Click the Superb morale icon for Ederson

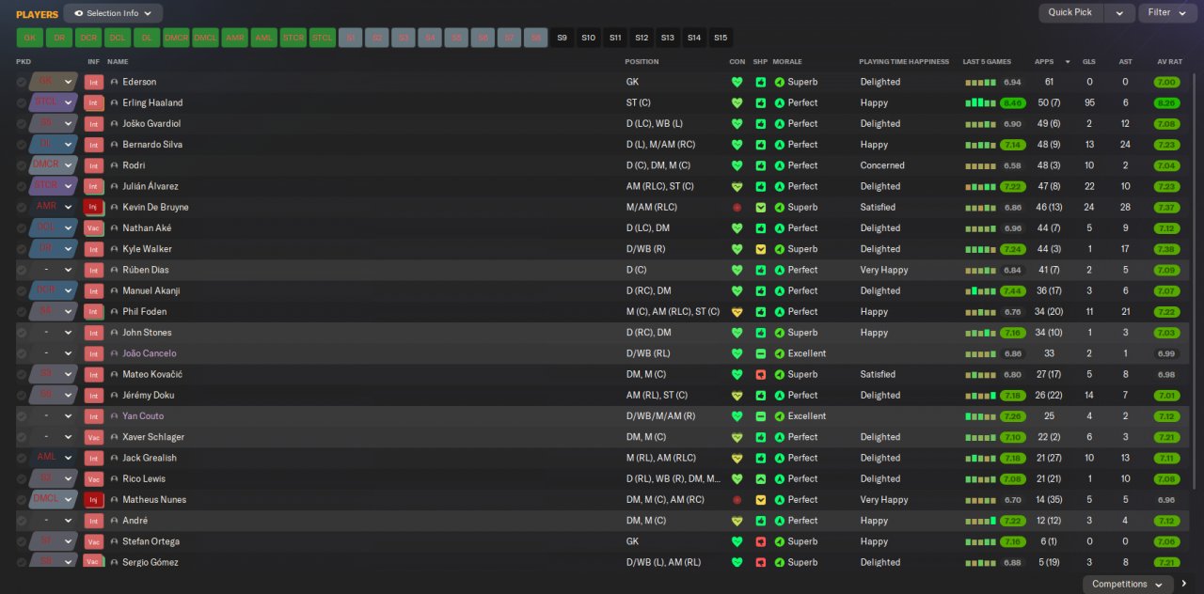(779, 82)
